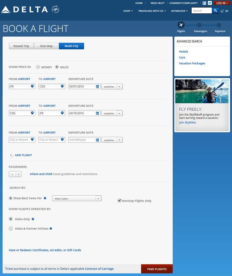The height and width of the screenshot is (276, 232).
Task: Click the Delta logo
Action: coord(24,9)
